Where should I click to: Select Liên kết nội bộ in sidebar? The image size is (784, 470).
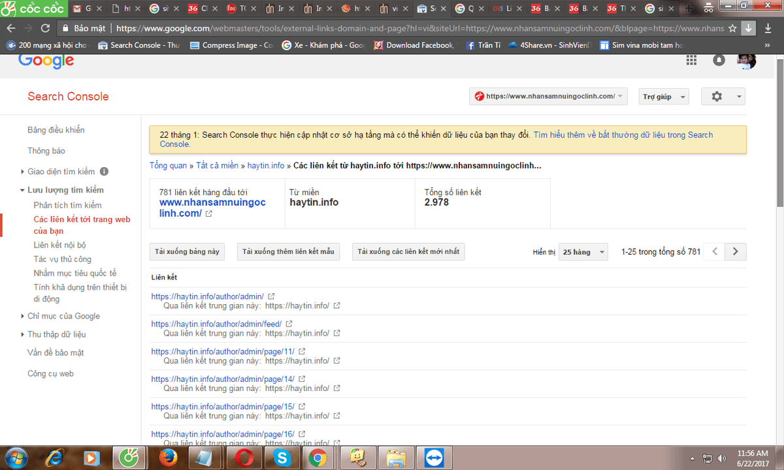60,245
